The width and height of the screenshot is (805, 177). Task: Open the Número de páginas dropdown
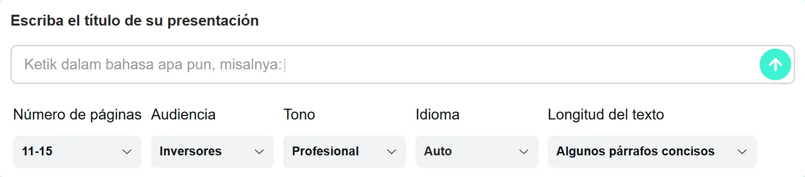click(77, 151)
